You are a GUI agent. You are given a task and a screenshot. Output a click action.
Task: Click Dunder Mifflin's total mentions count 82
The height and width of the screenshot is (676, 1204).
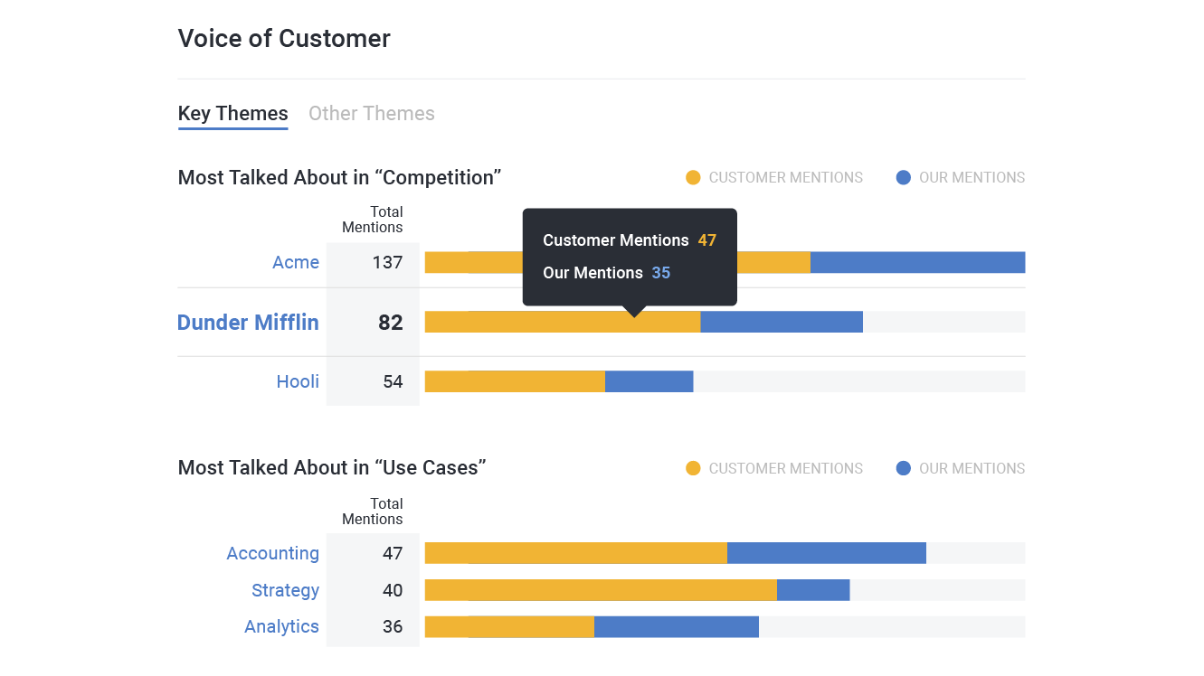[391, 324]
